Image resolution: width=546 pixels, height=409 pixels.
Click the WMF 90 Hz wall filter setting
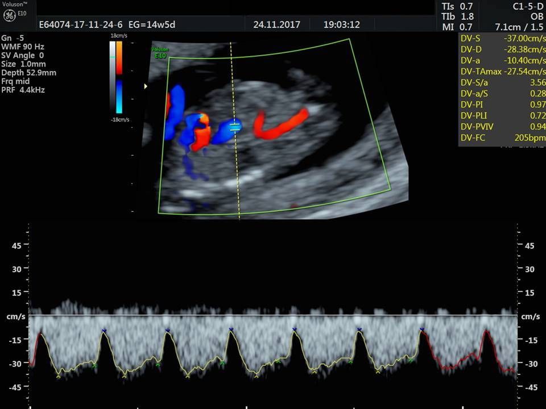click(23, 46)
